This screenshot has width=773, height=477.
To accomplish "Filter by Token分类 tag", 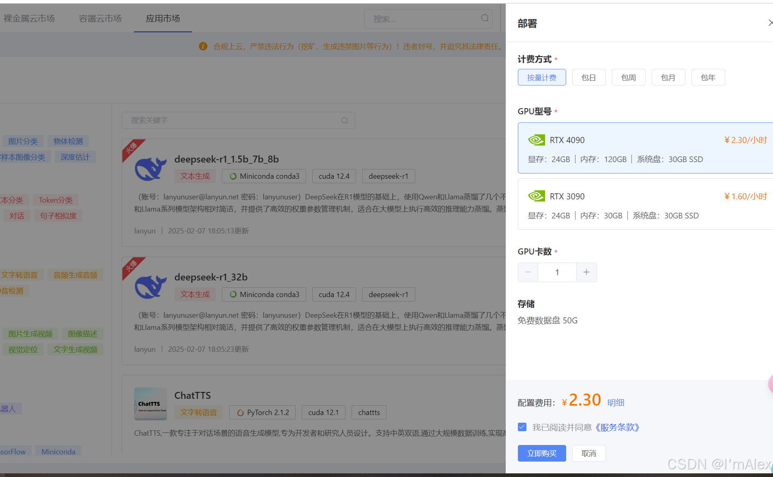I will coord(56,200).
